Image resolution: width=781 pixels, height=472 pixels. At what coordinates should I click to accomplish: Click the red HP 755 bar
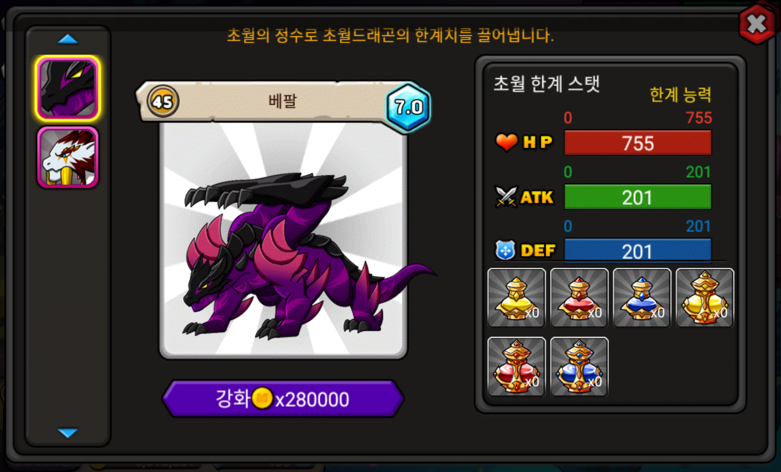click(638, 143)
